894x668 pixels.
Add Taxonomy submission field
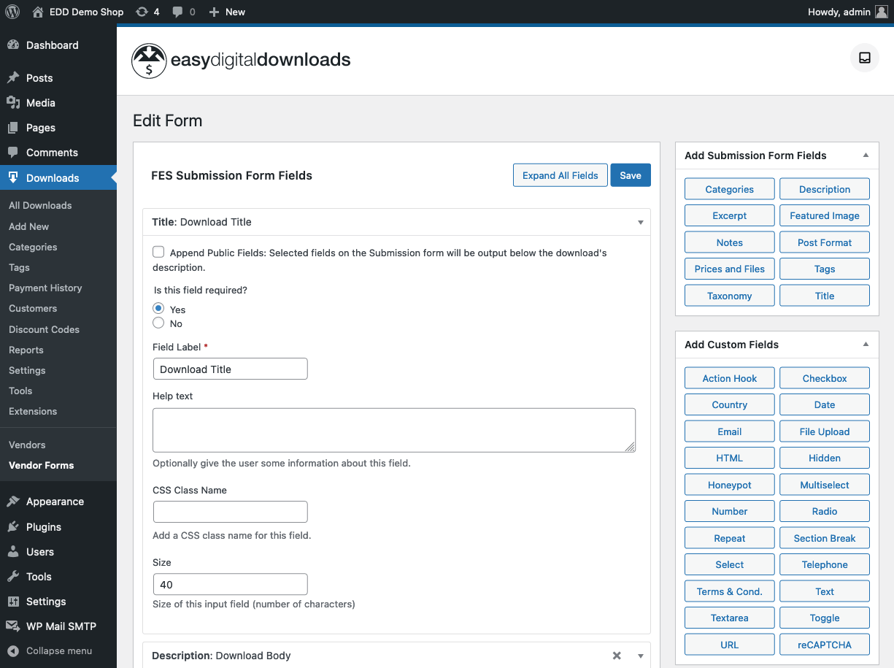[730, 296]
